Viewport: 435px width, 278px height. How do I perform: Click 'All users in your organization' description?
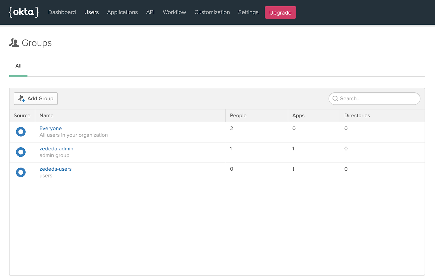(x=73, y=135)
